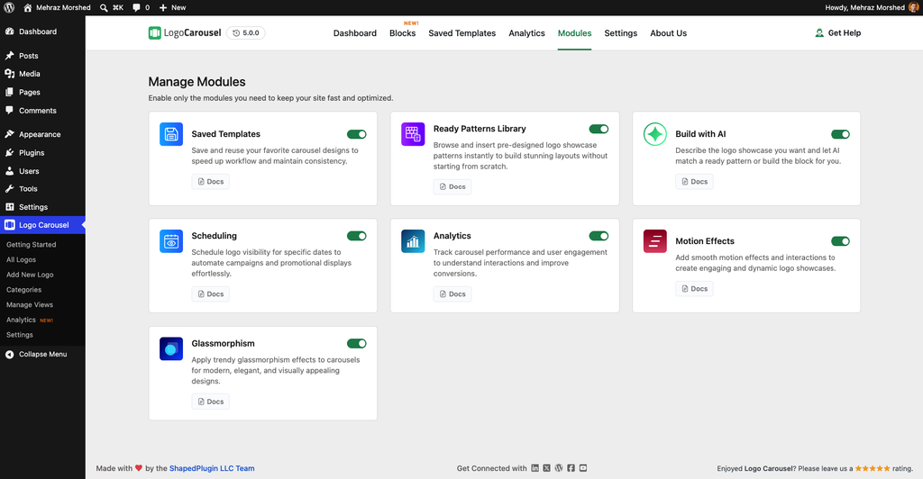The image size is (923, 479).
Task: Open the home icon for Mehraz Morshed site
Action: [x=28, y=7]
